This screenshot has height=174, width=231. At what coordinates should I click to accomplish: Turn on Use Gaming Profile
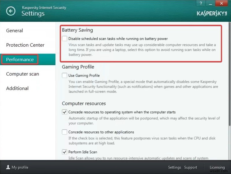tap(64, 75)
